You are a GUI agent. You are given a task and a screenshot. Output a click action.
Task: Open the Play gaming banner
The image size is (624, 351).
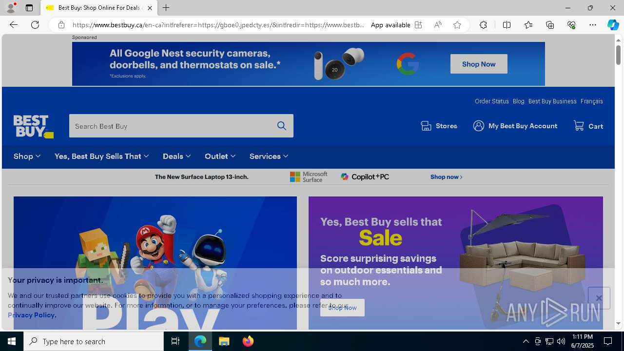click(155, 263)
